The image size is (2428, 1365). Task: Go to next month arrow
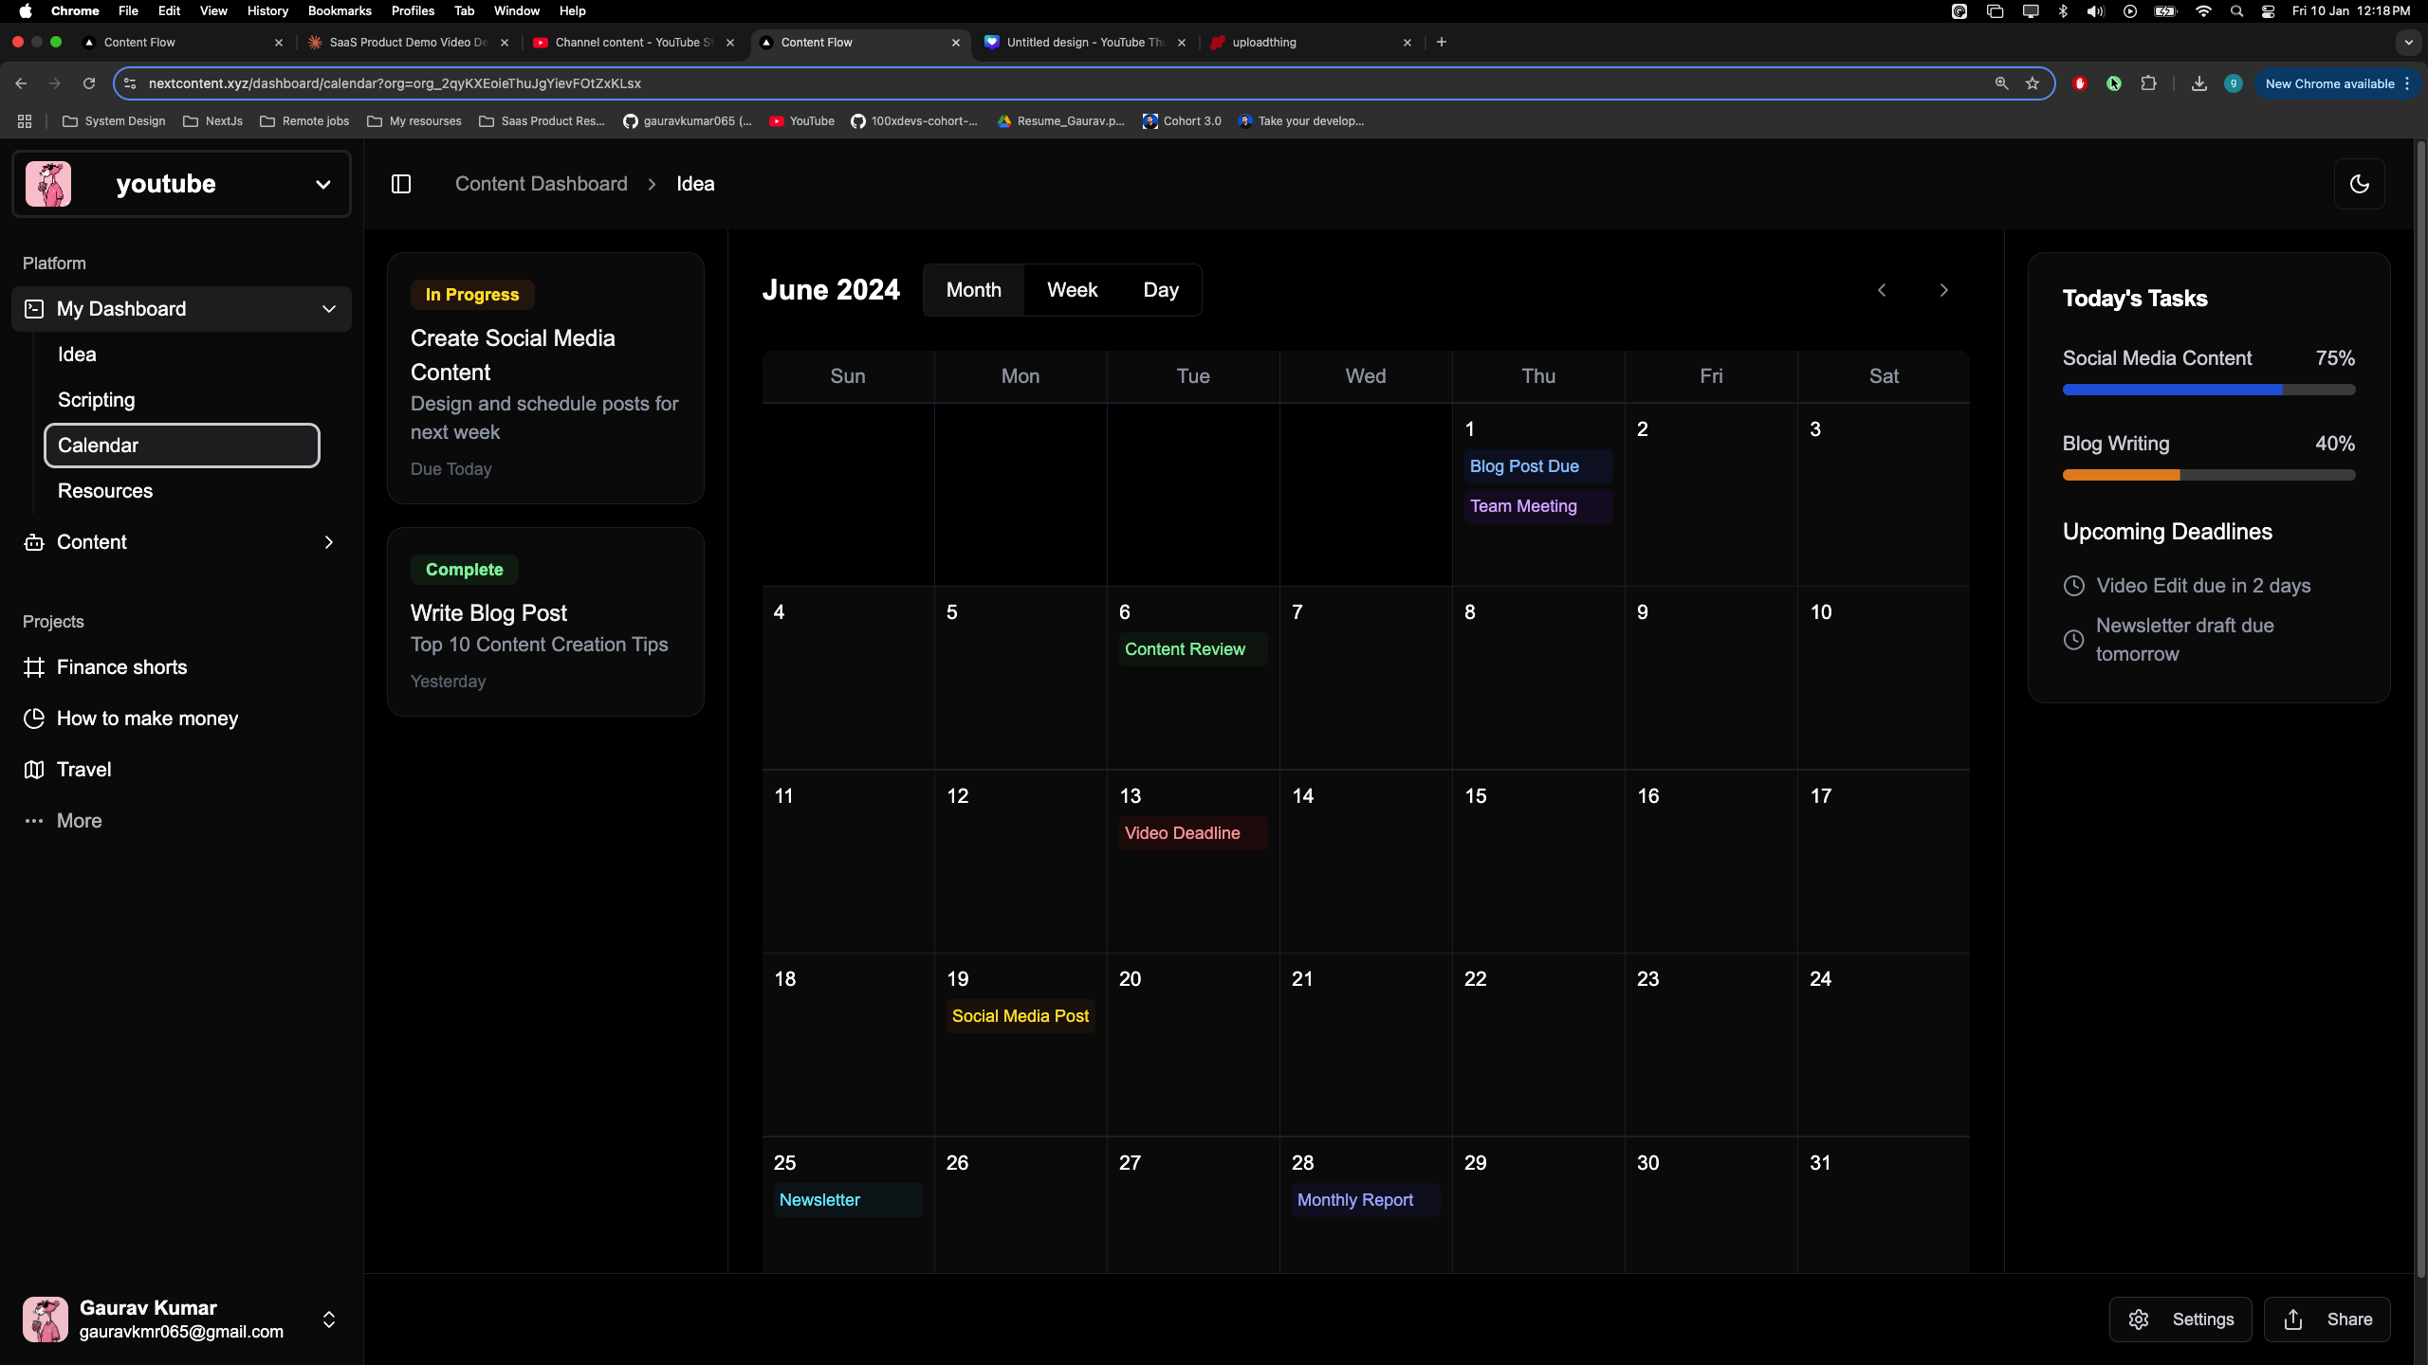[x=1943, y=290]
